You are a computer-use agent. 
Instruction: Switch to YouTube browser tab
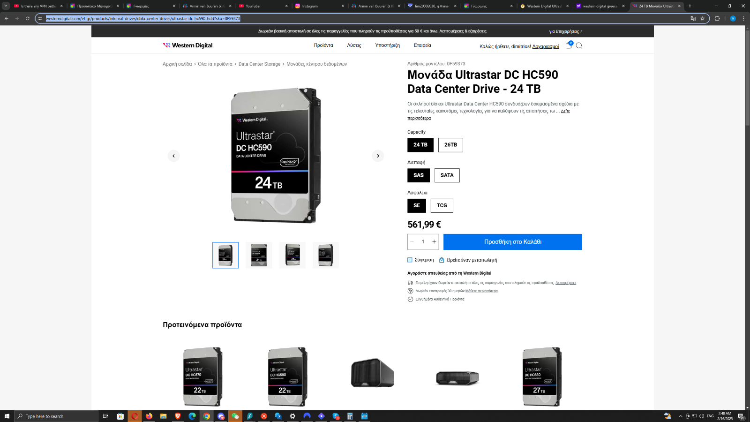pyautogui.click(x=262, y=6)
